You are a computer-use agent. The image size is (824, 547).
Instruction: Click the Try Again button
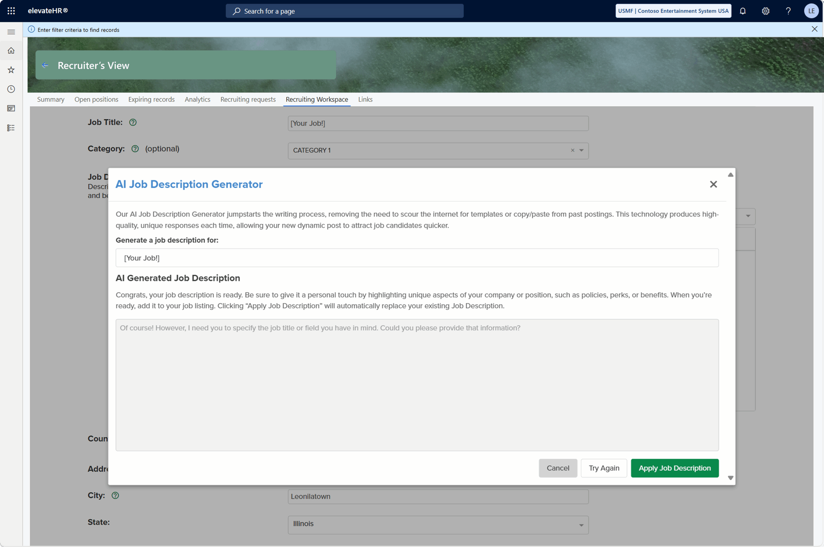pyautogui.click(x=604, y=468)
